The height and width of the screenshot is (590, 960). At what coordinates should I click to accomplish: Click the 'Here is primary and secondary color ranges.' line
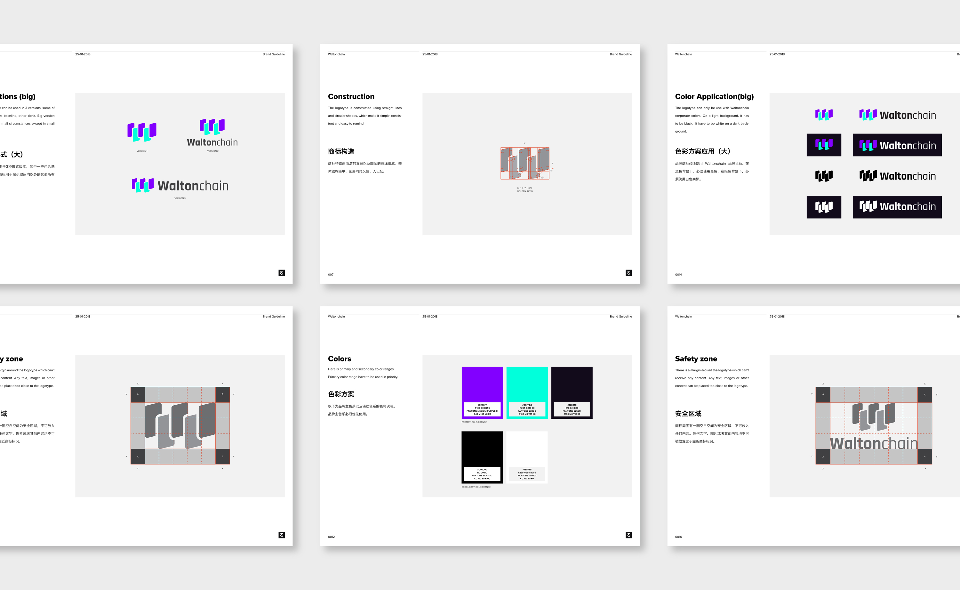click(x=361, y=369)
